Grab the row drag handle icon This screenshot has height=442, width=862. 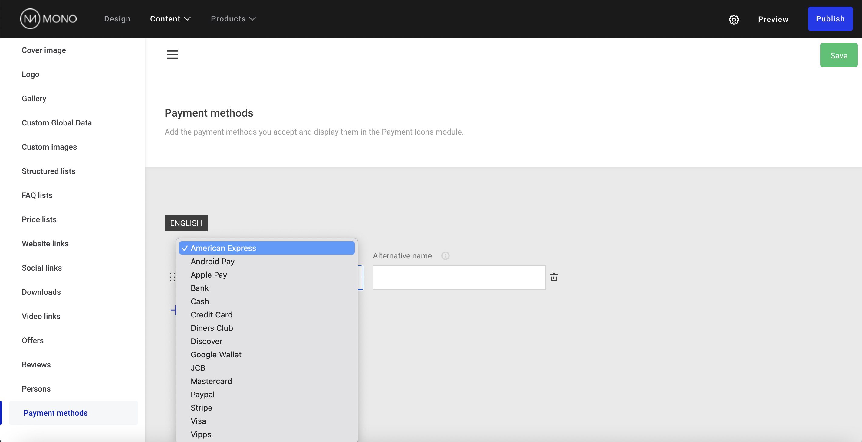coord(172,277)
